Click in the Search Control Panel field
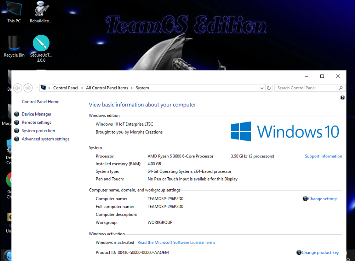Image resolution: width=355 pixels, height=261 pixels. (305, 88)
